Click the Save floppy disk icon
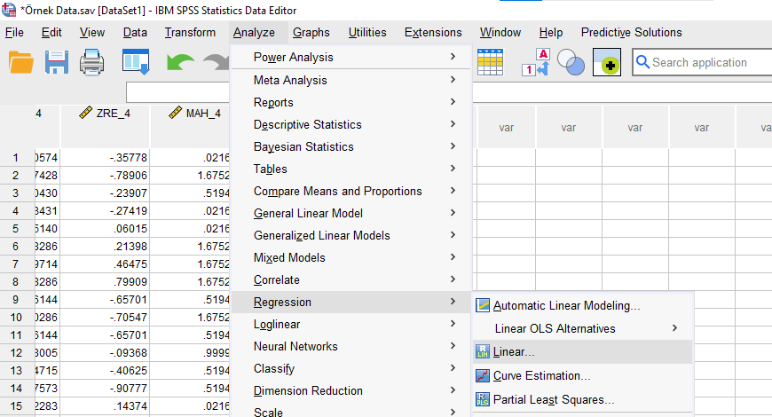The width and height of the screenshot is (772, 417). 57,64
